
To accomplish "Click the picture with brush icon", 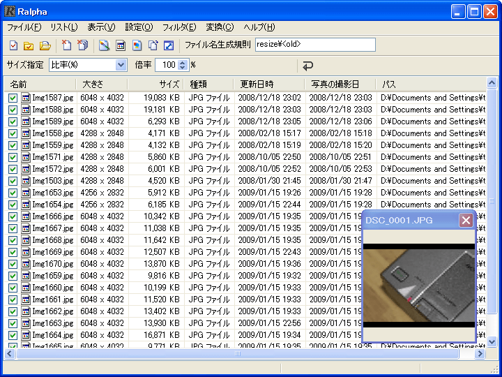I will (x=104, y=46).
